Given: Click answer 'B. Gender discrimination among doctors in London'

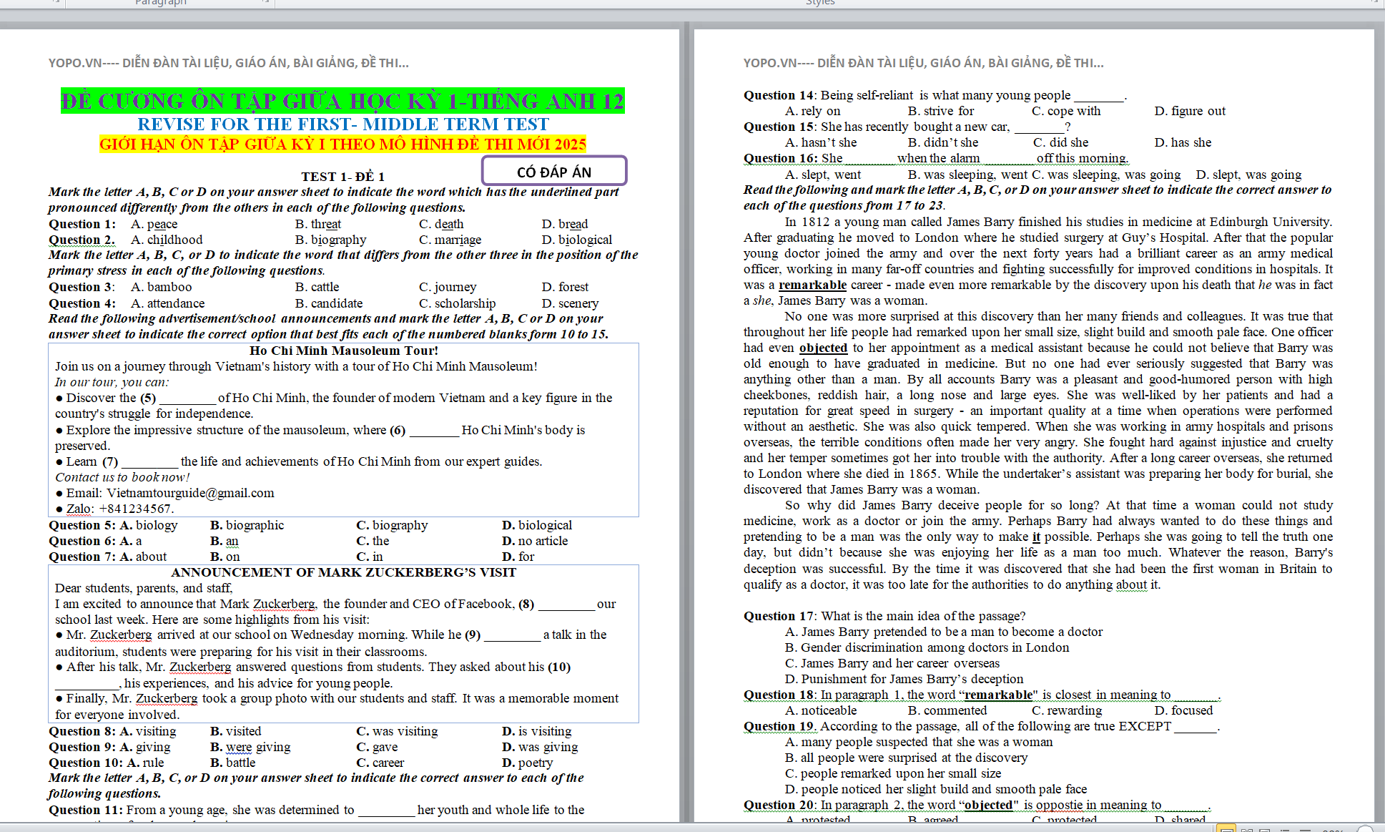Looking at the screenshot, I should coord(927,647).
